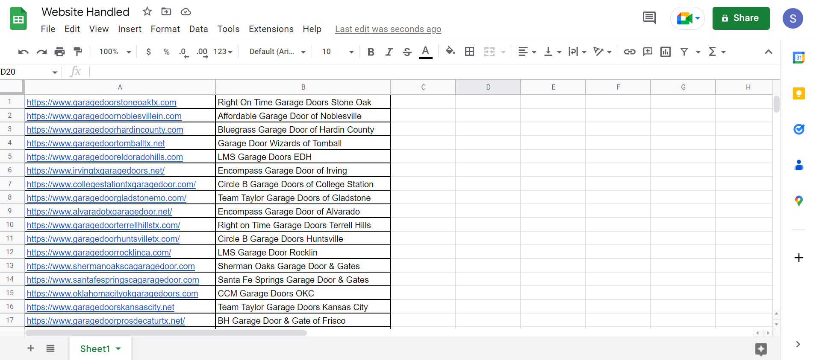816x360 pixels.
Task: Click the green Share button
Action: click(741, 18)
